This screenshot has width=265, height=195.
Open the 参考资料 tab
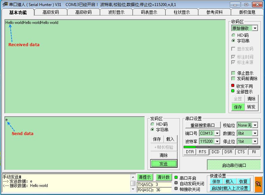pyautogui.click(x=214, y=12)
